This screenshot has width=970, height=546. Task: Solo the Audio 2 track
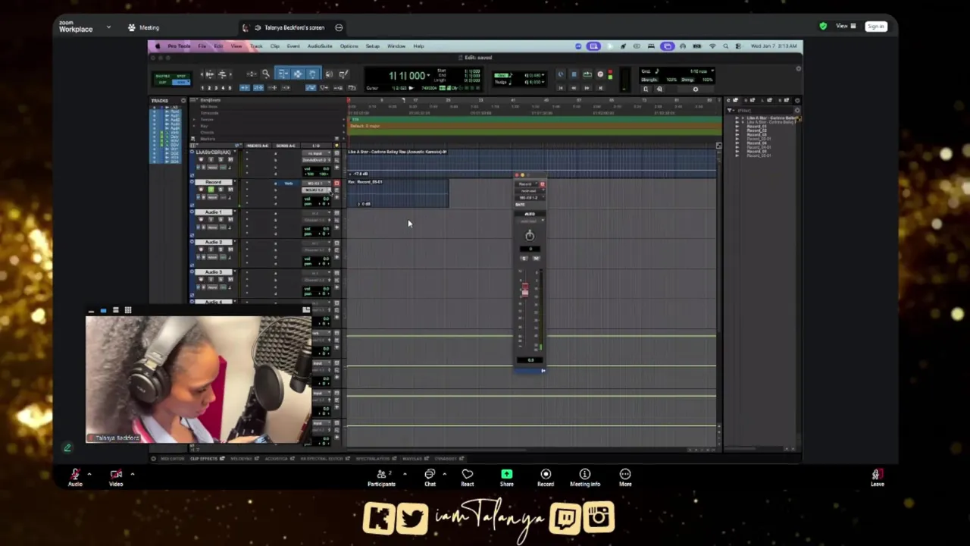point(221,249)
